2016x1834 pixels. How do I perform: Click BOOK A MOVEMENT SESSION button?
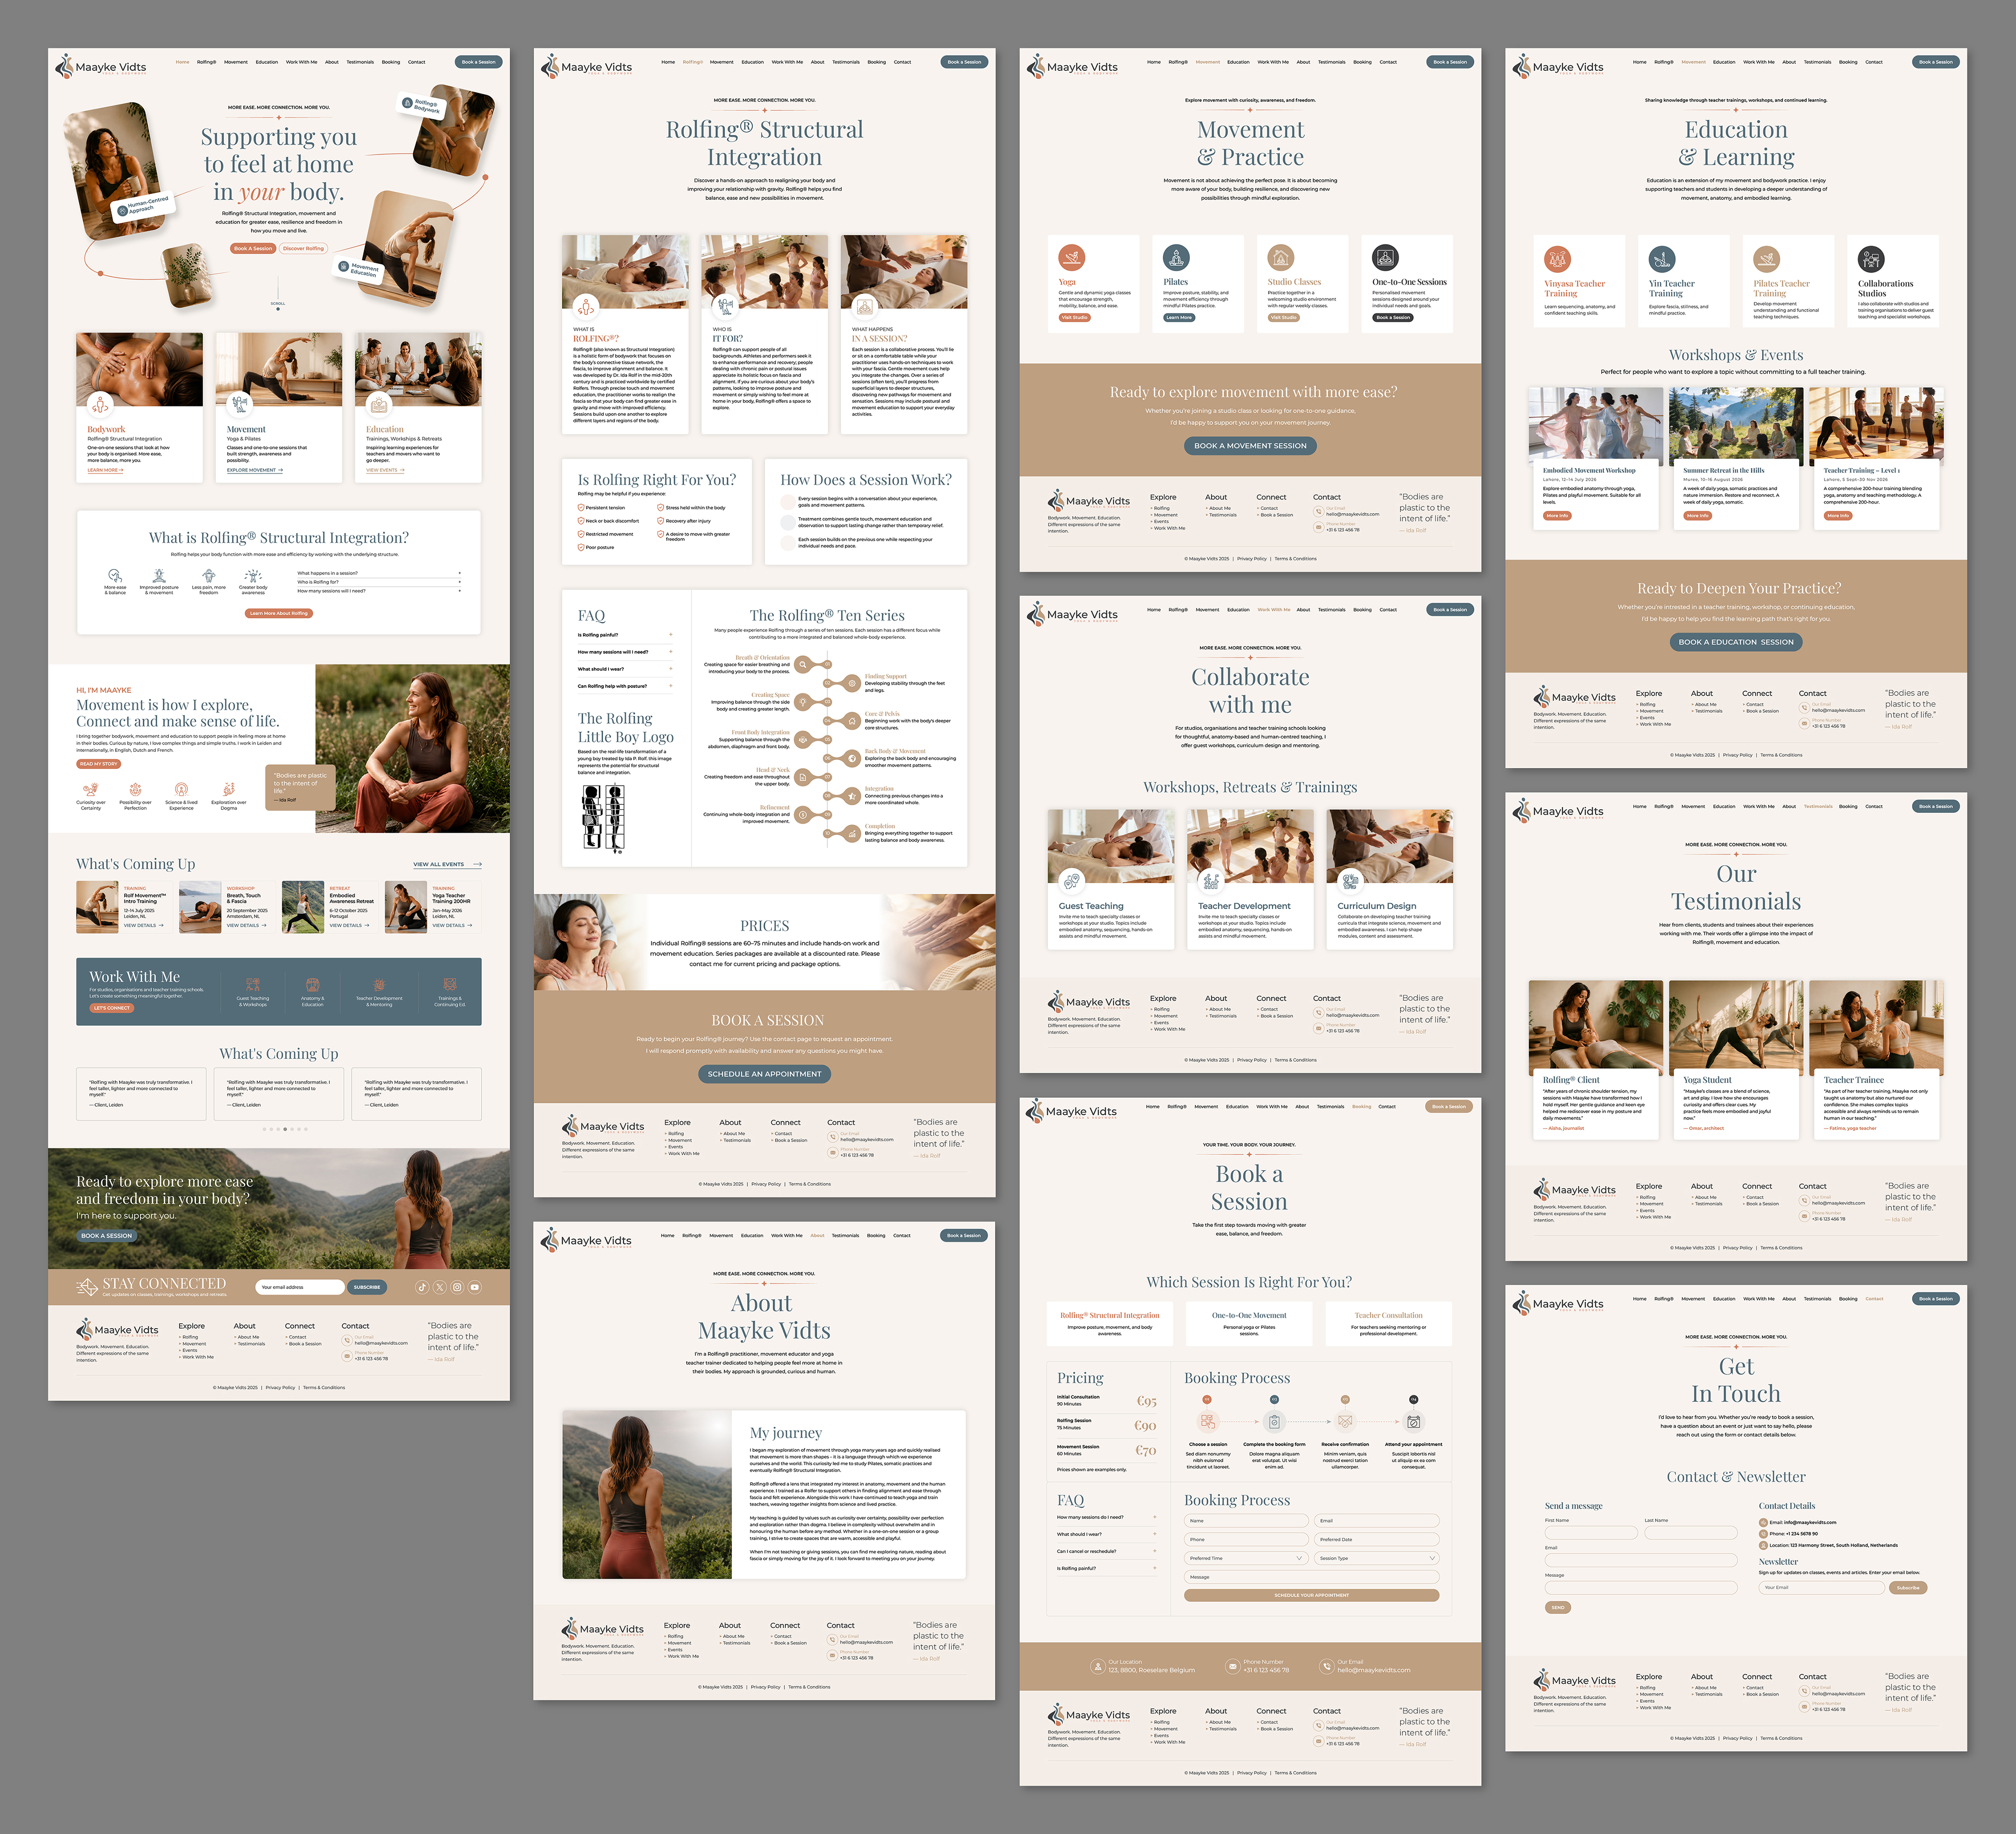pyautogui.click(x=1250, y=446)
